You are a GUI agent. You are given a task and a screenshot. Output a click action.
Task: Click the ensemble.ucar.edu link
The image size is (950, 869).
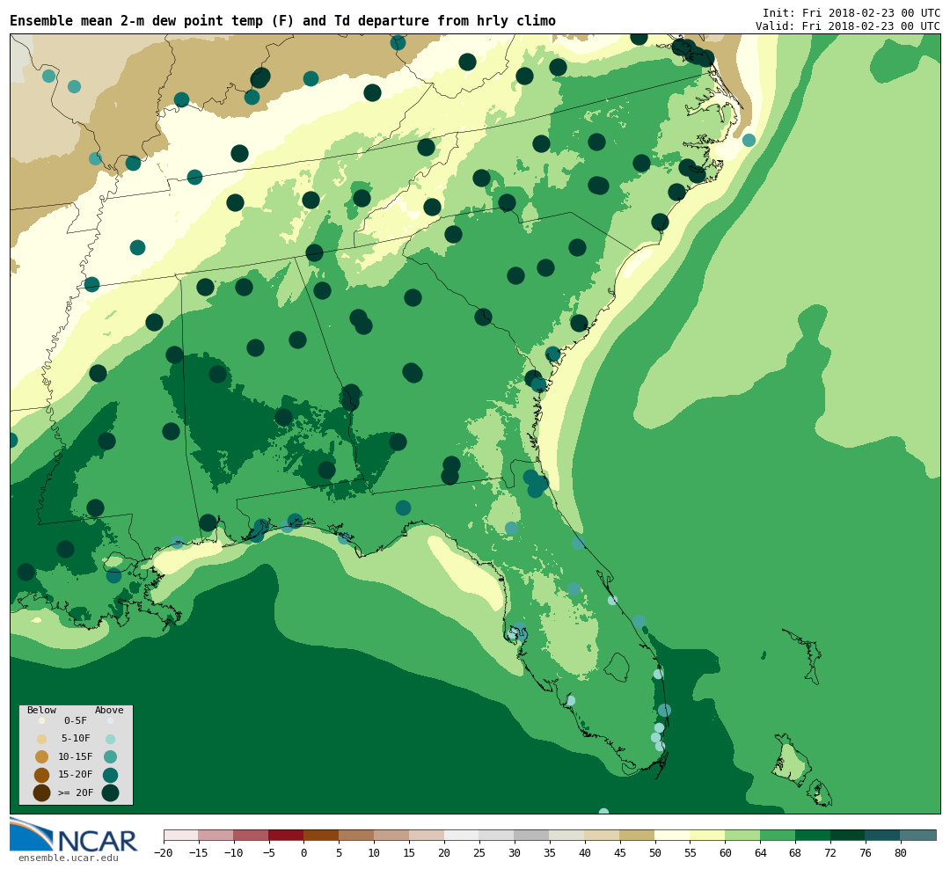tap(68, 858)
